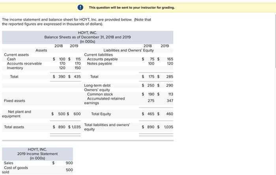Click the 'Current liabilities' label

tap(99, 55)
